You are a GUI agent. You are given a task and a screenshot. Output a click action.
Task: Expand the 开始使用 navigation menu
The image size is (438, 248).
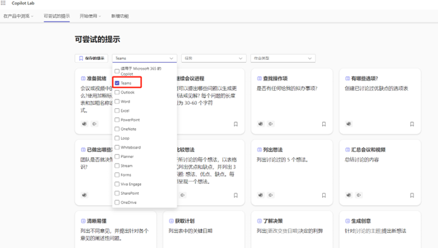(90, 16)
